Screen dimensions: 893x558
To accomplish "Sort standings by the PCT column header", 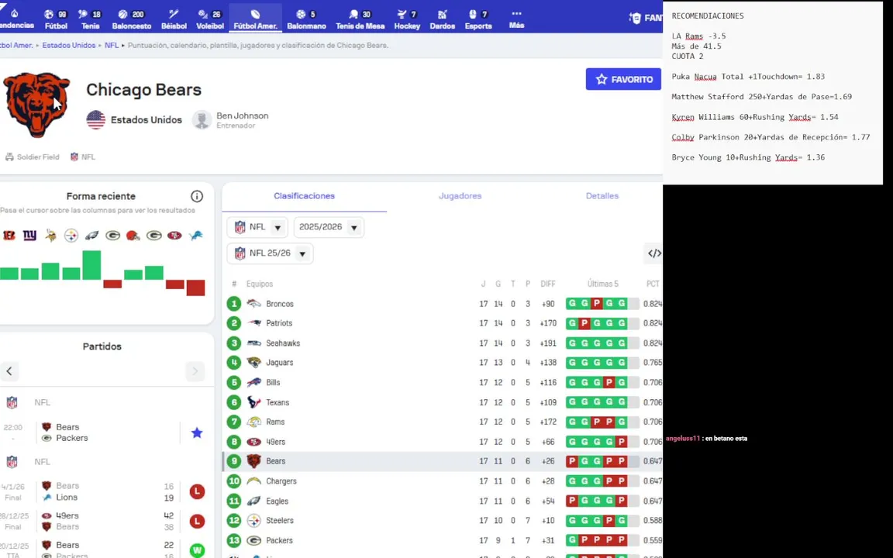I will (x=653, y=284).
